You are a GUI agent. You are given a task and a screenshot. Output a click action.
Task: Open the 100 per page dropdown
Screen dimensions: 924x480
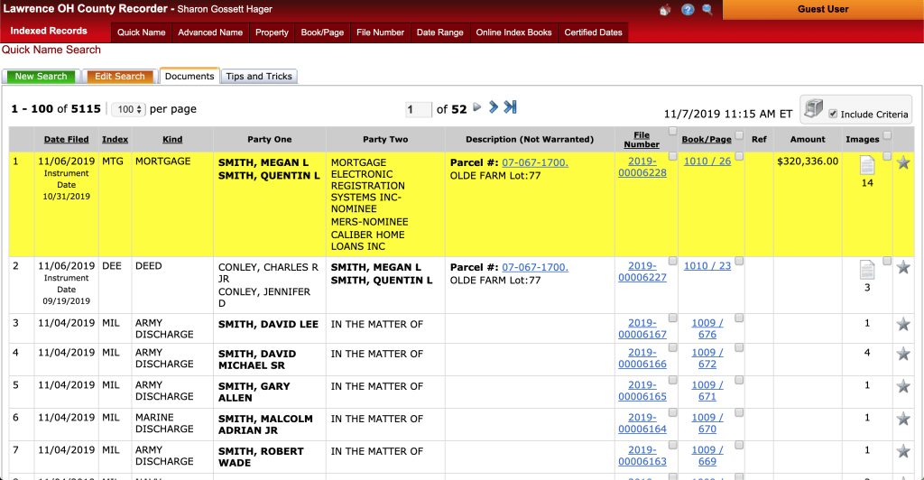128,109
